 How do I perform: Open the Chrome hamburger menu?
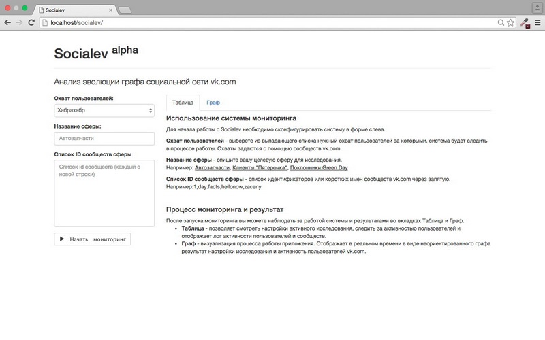point(538,22)
